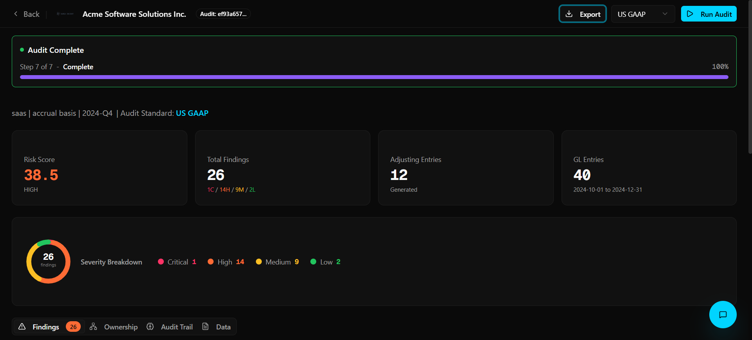Click the Risk Score 38.5 value
752x340 pixels.
tap(41, 175)
